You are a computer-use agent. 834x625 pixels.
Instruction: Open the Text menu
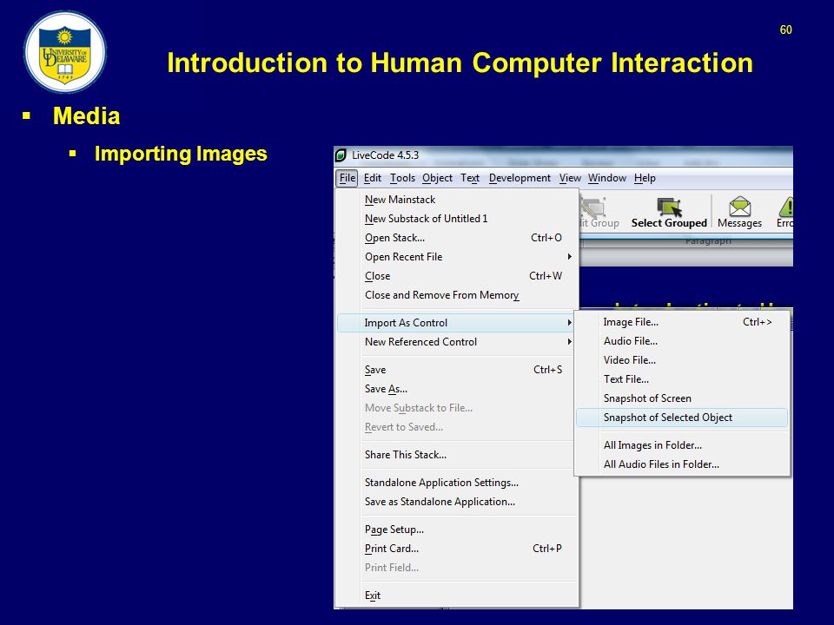tap(470, 178)
